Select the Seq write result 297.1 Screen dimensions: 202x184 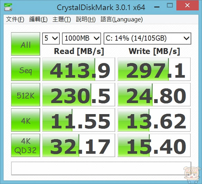click(154, 69)
